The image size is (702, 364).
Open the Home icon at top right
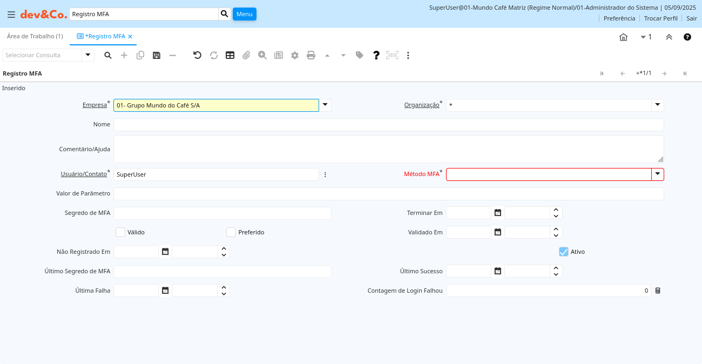pyautogui.click(x=623, y=37)
